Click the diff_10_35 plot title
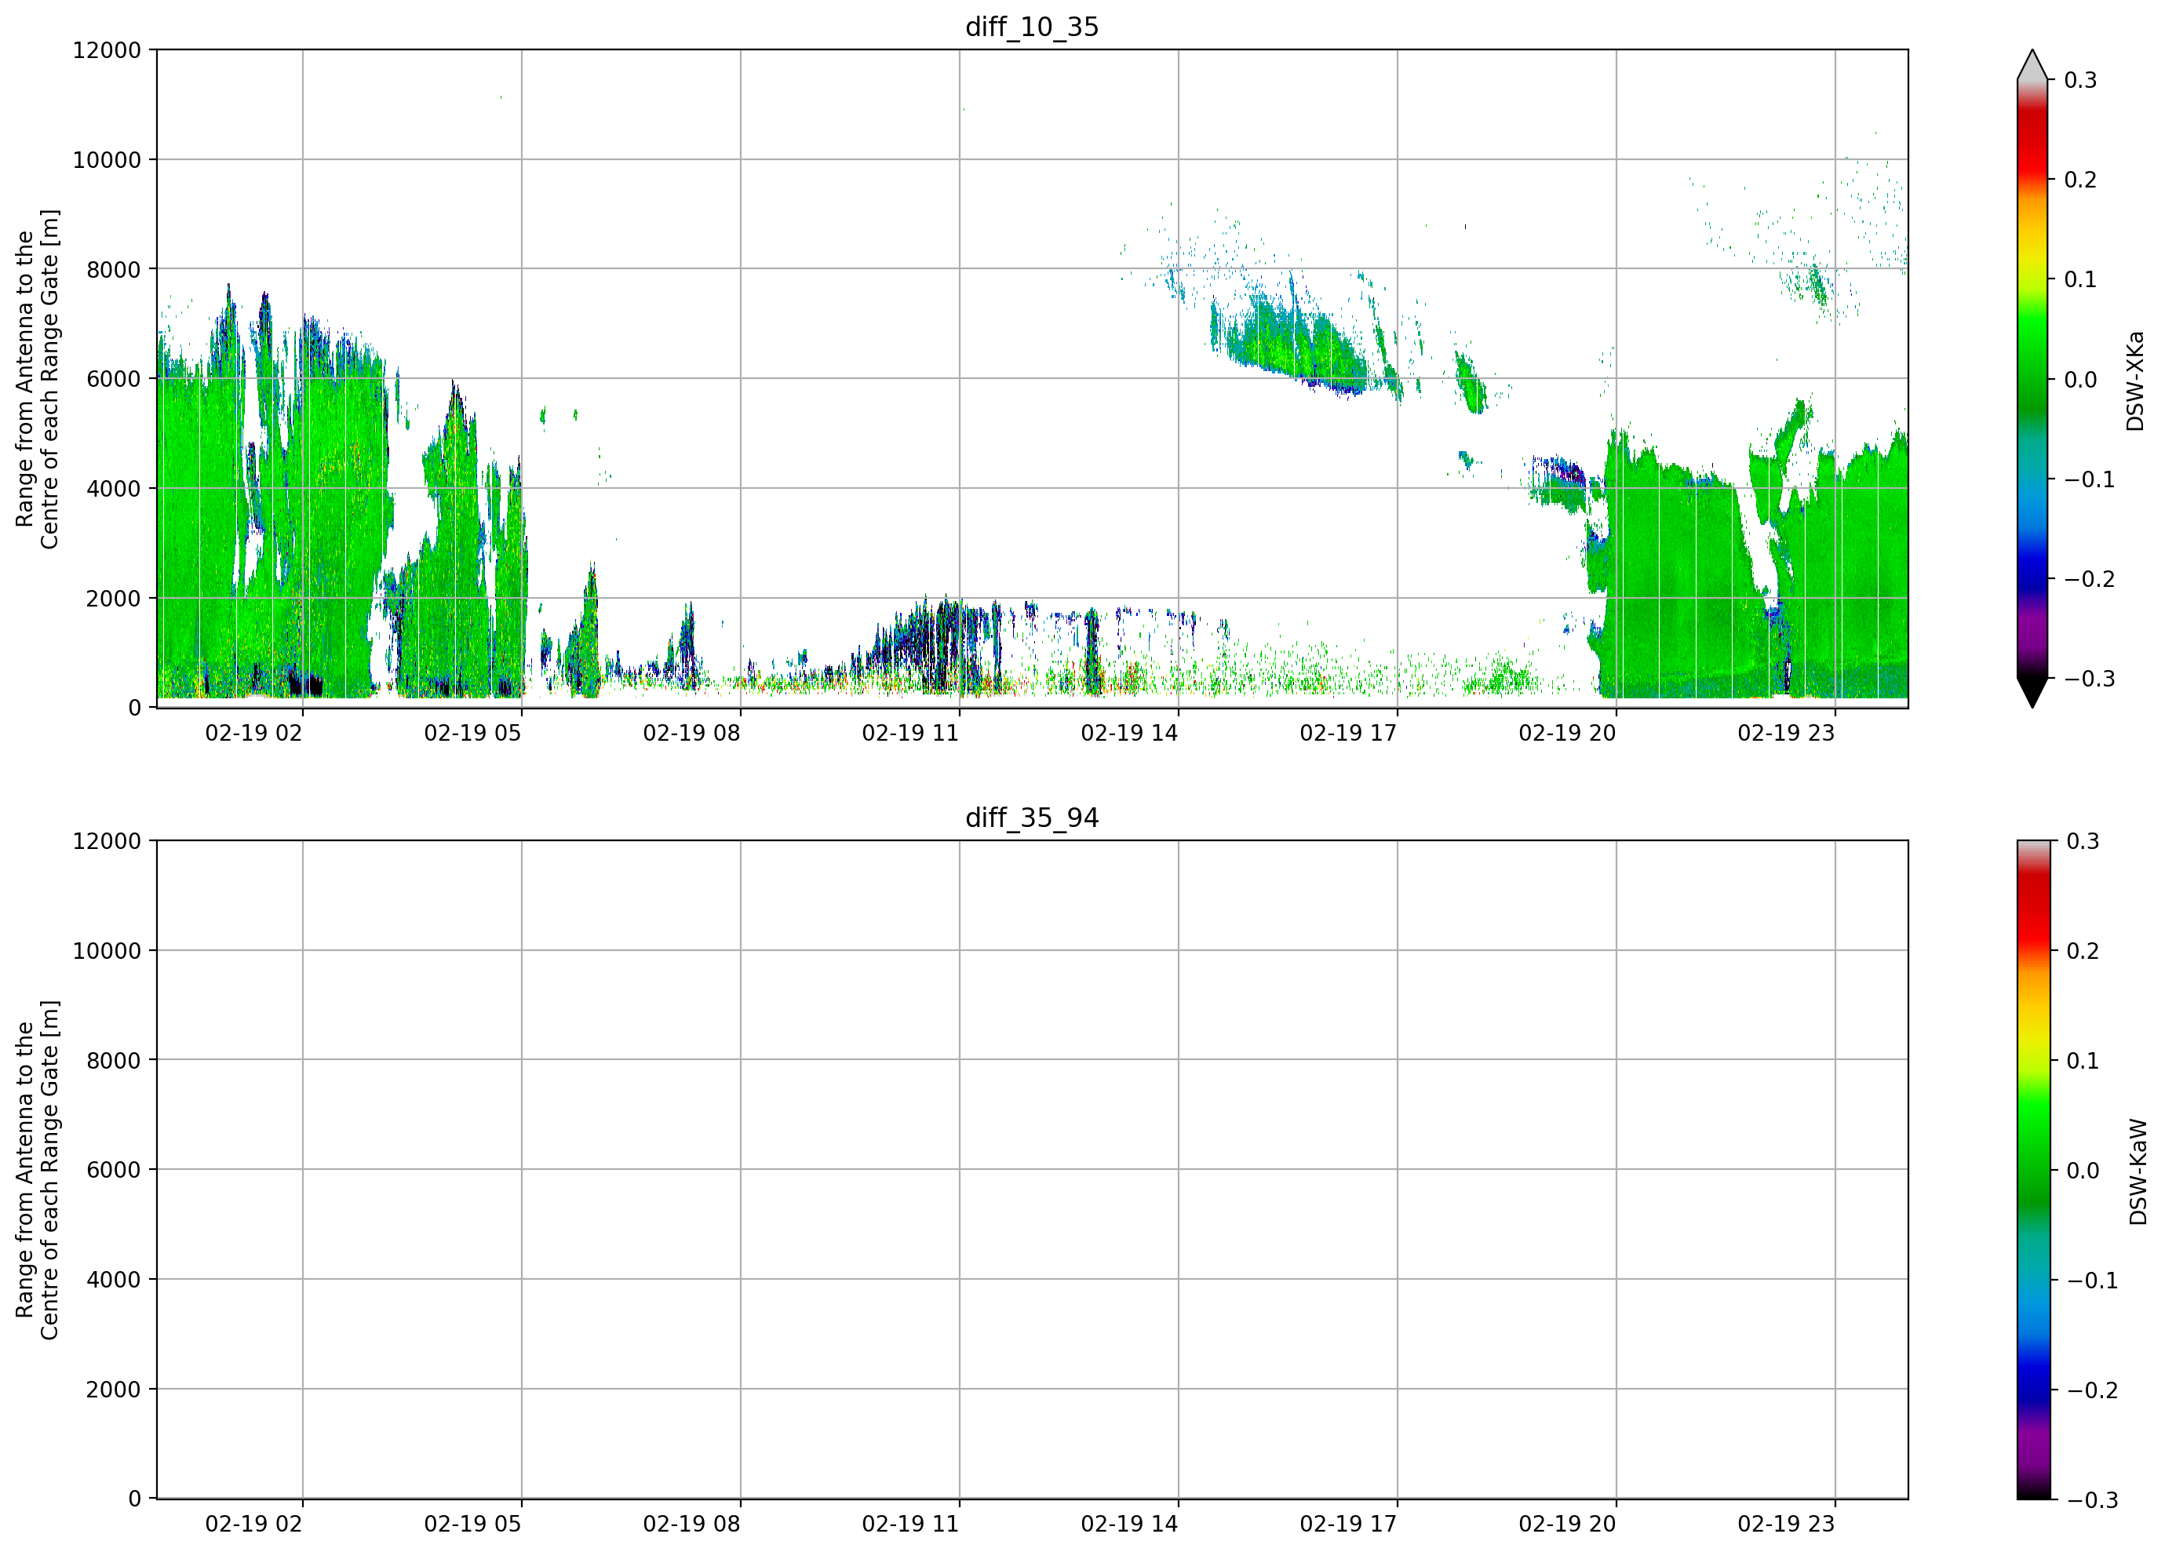This screenshot has width=2165, height=1552. click(1032, 27)
